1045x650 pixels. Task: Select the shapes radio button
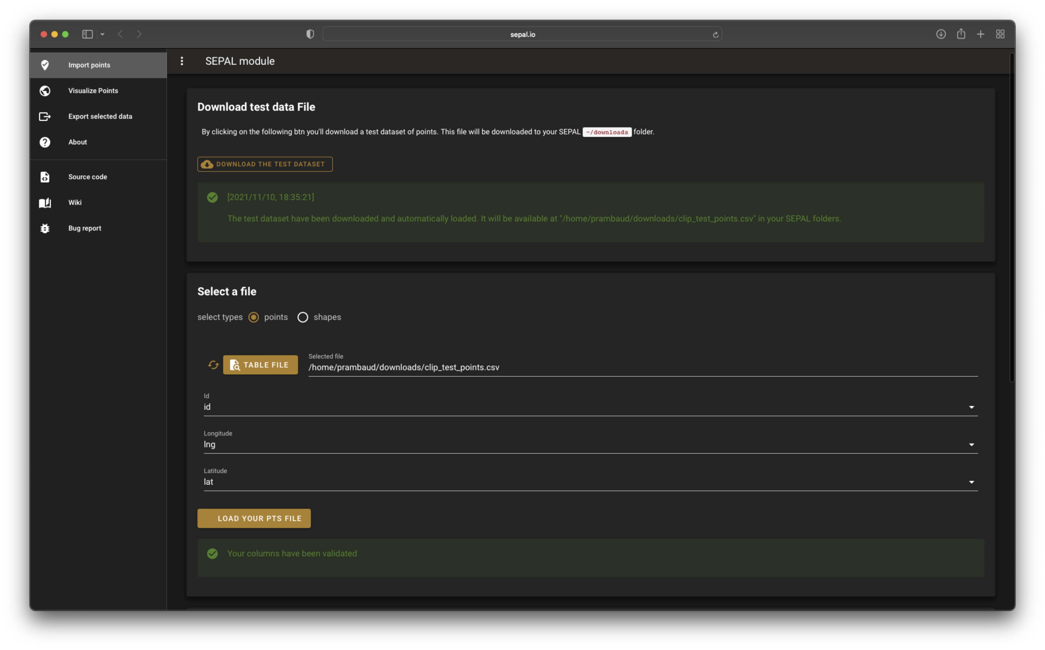tap(303, 317)
